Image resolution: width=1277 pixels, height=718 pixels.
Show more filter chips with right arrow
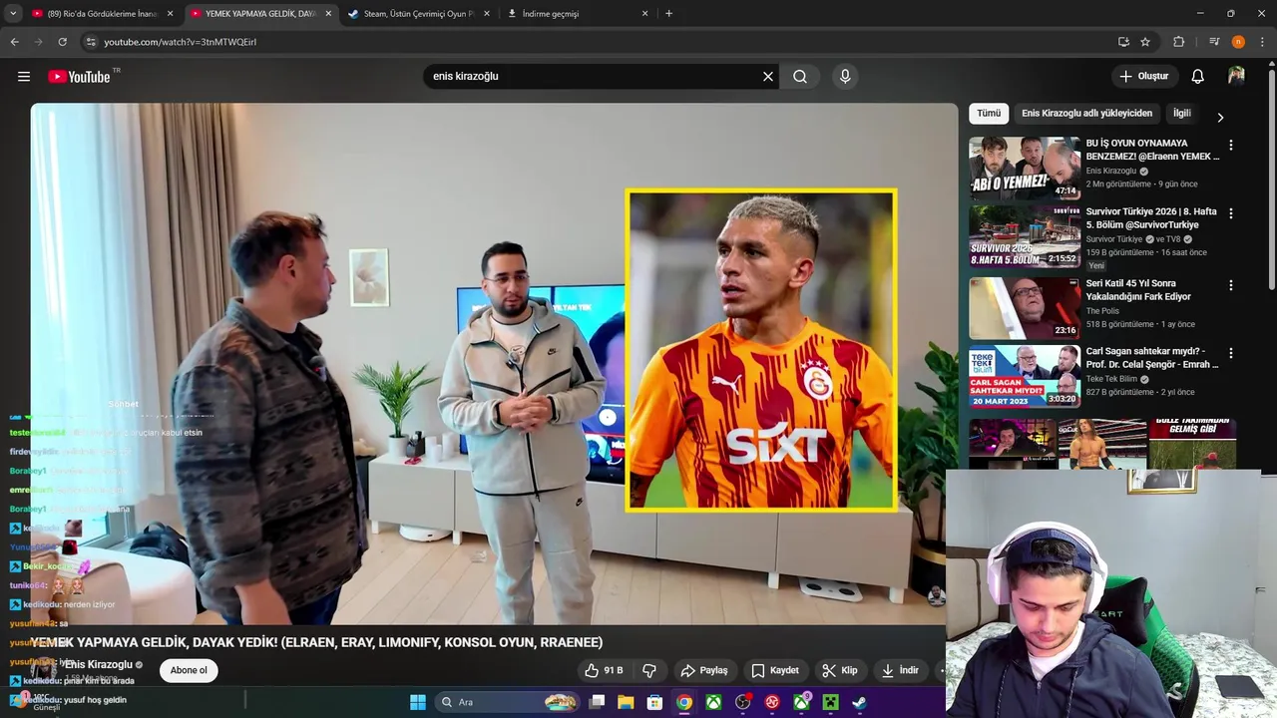(x=1219, y=118)
